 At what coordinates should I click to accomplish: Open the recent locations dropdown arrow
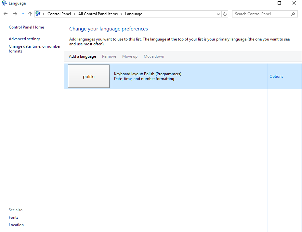(x=23, y=14)
